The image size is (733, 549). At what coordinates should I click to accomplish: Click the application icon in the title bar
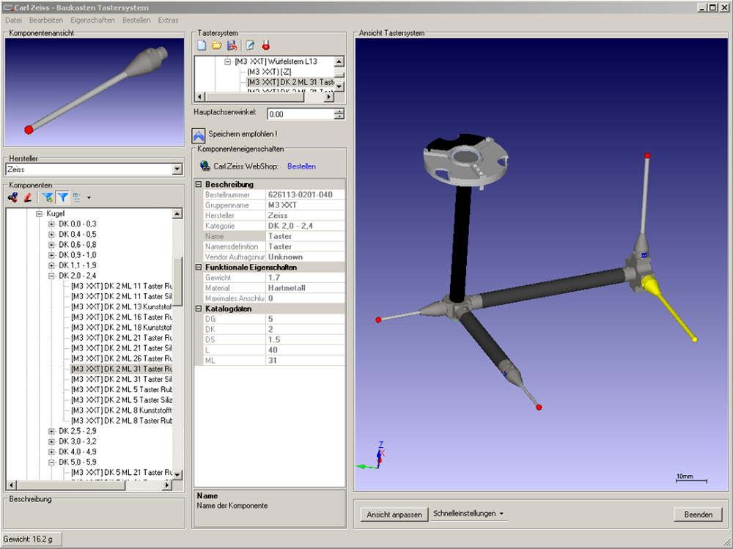pos(8,7)
